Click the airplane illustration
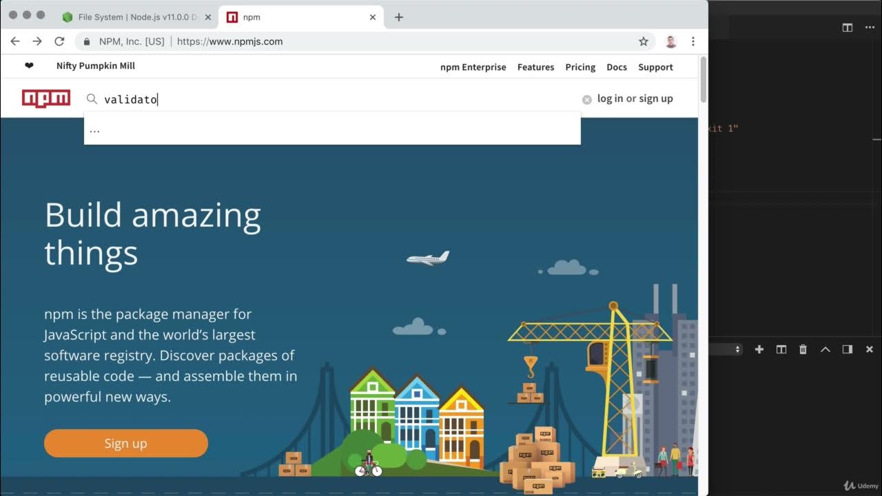The image size is (882, 496). pyautogui.click(x=428, y=258)
